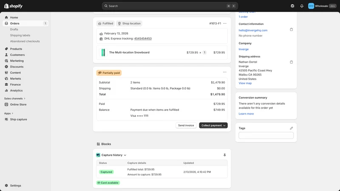The width and height of the screenshot is (340, 191).
Task: Click the Partially paid badge
Action: (x=109, y=73)
